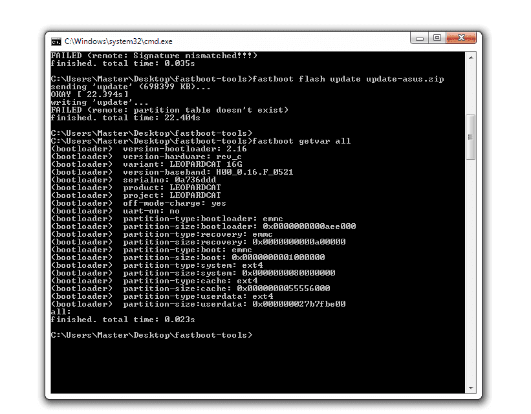
Task: Click the vertical scrollbar thumb
Action: 471,137
